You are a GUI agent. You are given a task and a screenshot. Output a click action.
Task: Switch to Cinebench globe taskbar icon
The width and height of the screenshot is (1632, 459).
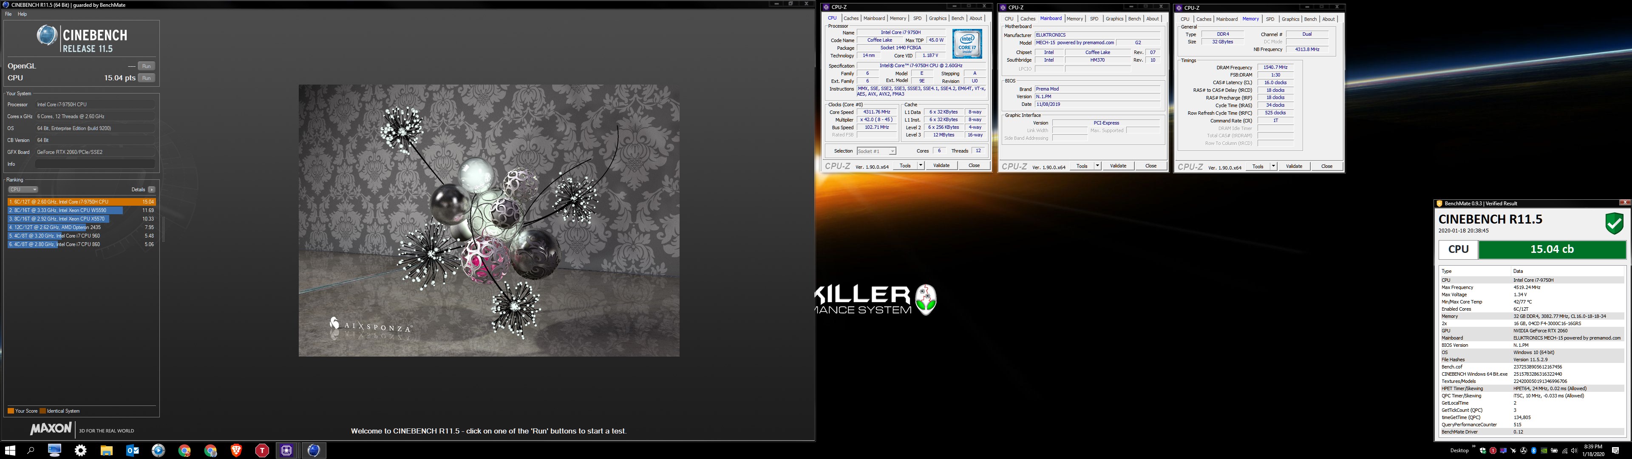click(313, 450)
